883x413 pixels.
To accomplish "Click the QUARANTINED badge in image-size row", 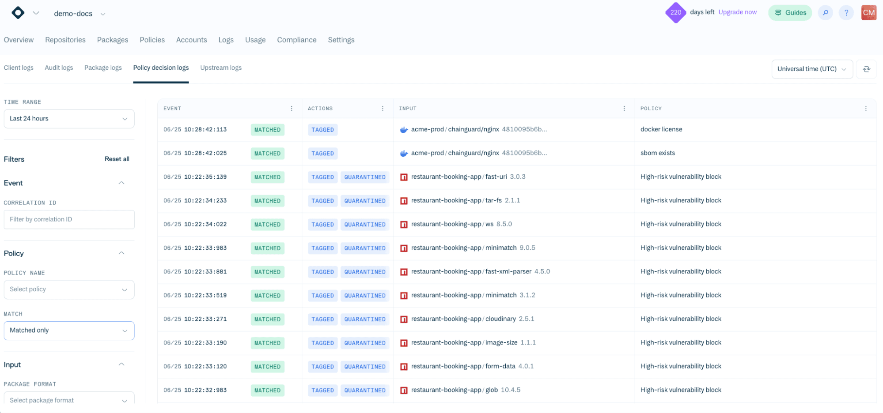I will pyautogui.click(x=365, y=343).
